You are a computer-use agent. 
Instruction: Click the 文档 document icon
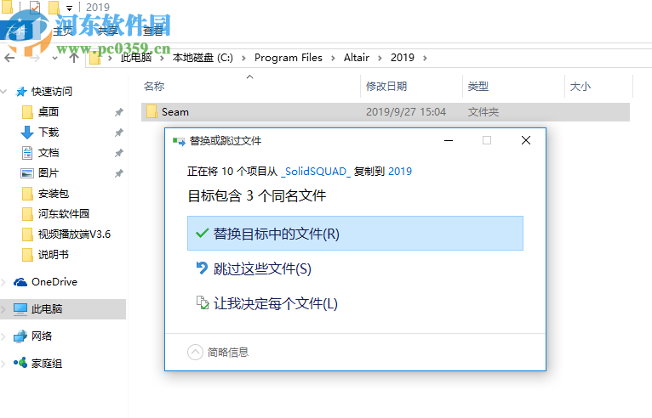27,153
